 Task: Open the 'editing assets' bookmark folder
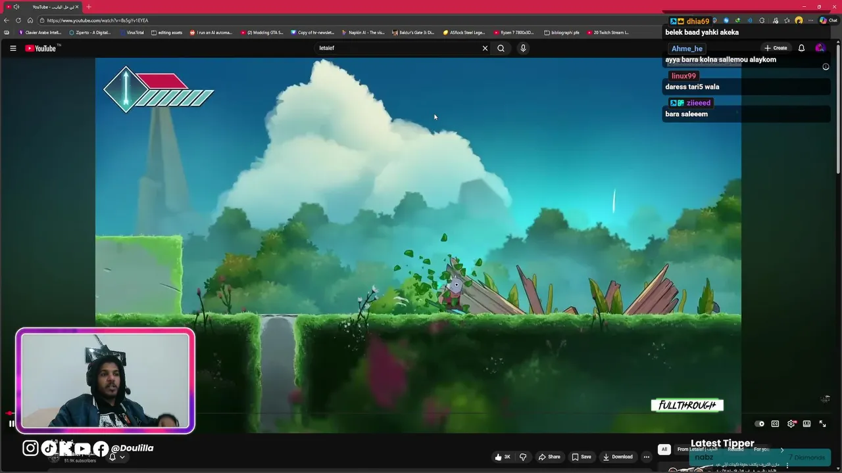pos(166,32)
